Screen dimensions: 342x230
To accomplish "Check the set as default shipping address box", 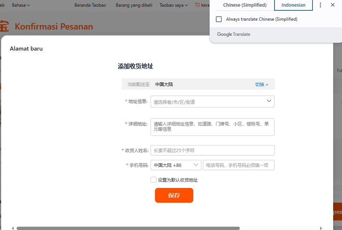I will [x=153, y=180].
